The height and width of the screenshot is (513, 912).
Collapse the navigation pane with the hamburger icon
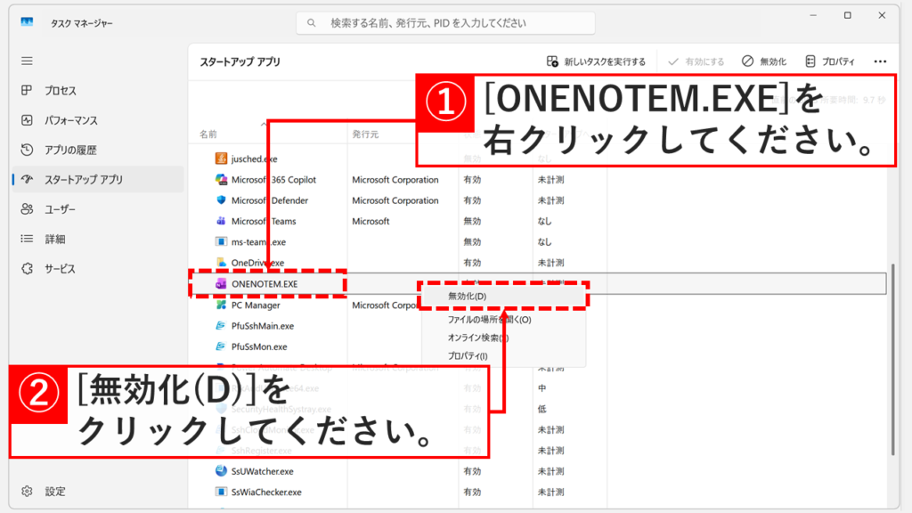pyautogui.click(x=26, y=61)
